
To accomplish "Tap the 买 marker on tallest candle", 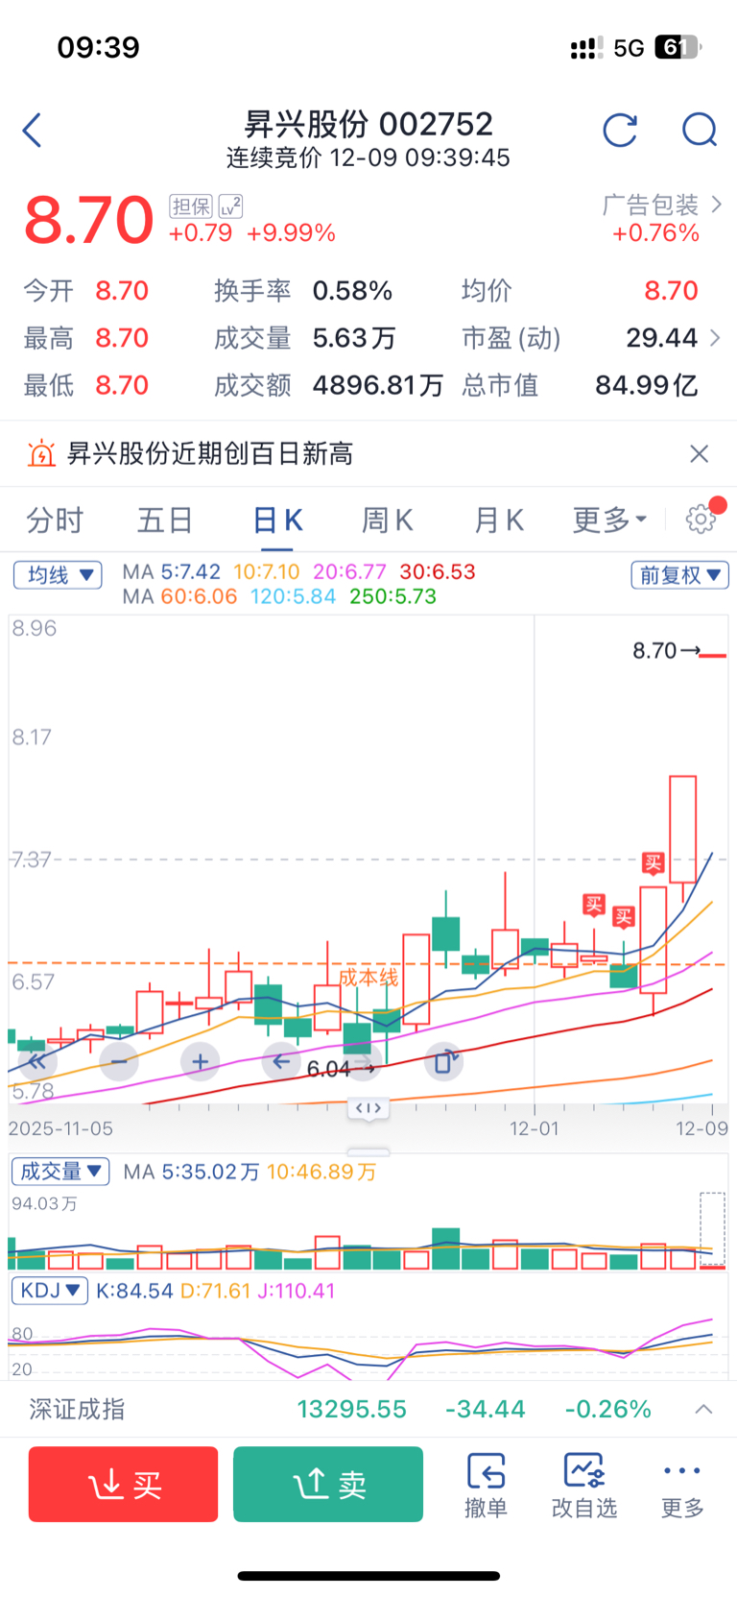I will [x=653, y=862].
